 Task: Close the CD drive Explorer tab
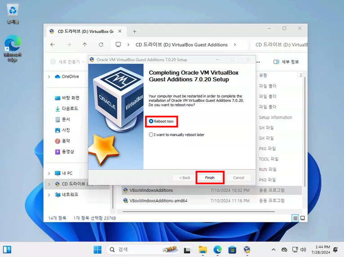point(120,31)
